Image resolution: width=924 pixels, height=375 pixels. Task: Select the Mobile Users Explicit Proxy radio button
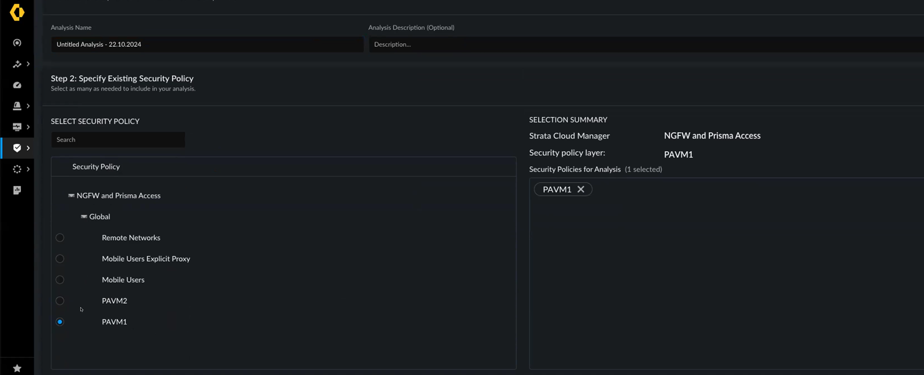point(60,259)
